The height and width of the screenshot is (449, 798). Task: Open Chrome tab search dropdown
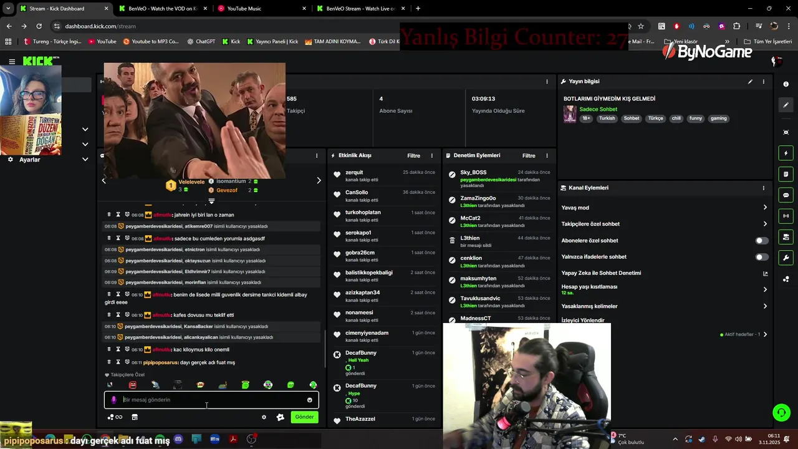click(7, 8)
